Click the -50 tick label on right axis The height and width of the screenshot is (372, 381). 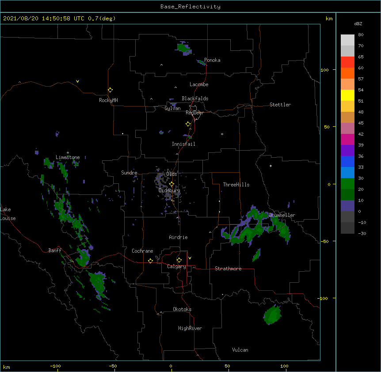pos(324,241)
